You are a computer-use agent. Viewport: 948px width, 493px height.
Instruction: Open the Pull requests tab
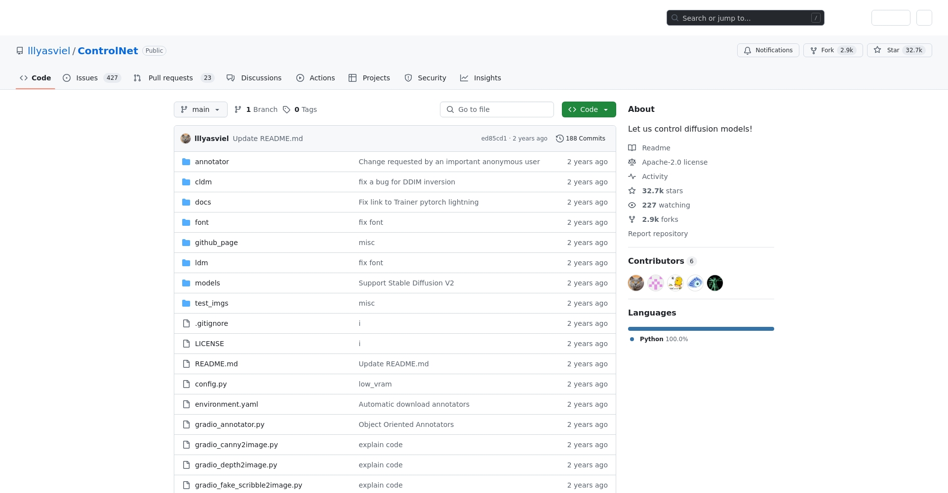(x=174, y=78)
